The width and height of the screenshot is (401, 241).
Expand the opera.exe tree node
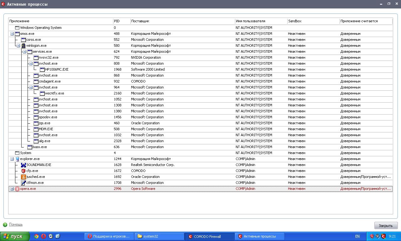(12, 189)
